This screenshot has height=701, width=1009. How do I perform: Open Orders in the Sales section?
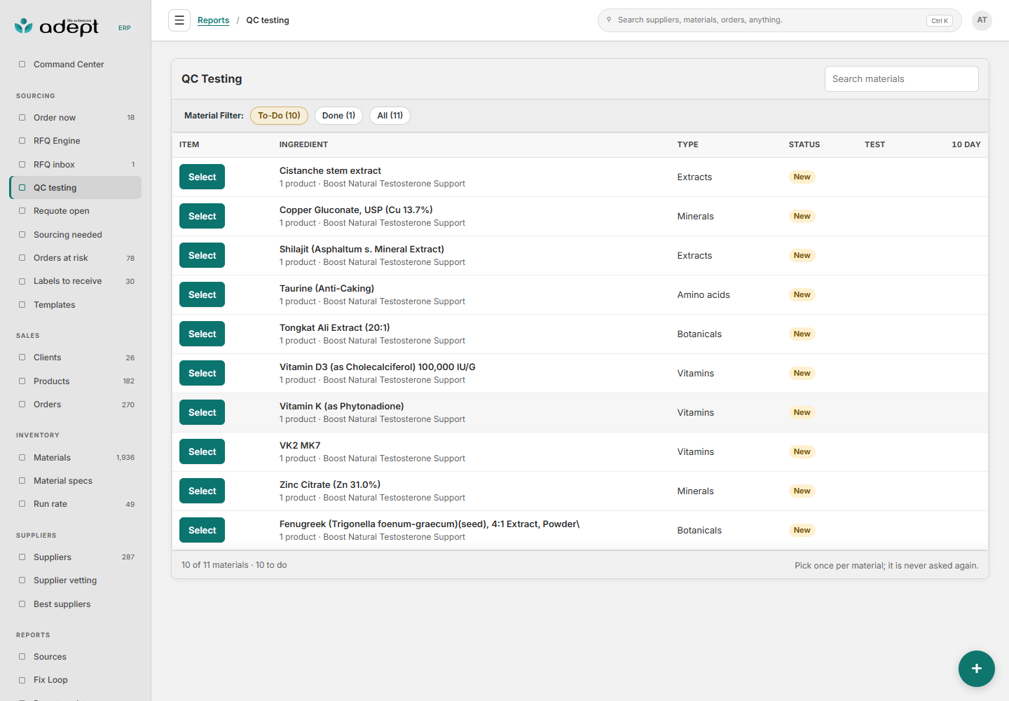76,404
